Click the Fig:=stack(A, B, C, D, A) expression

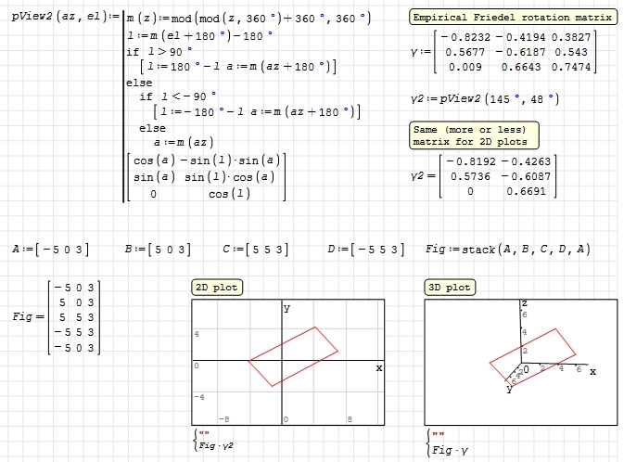506,250
